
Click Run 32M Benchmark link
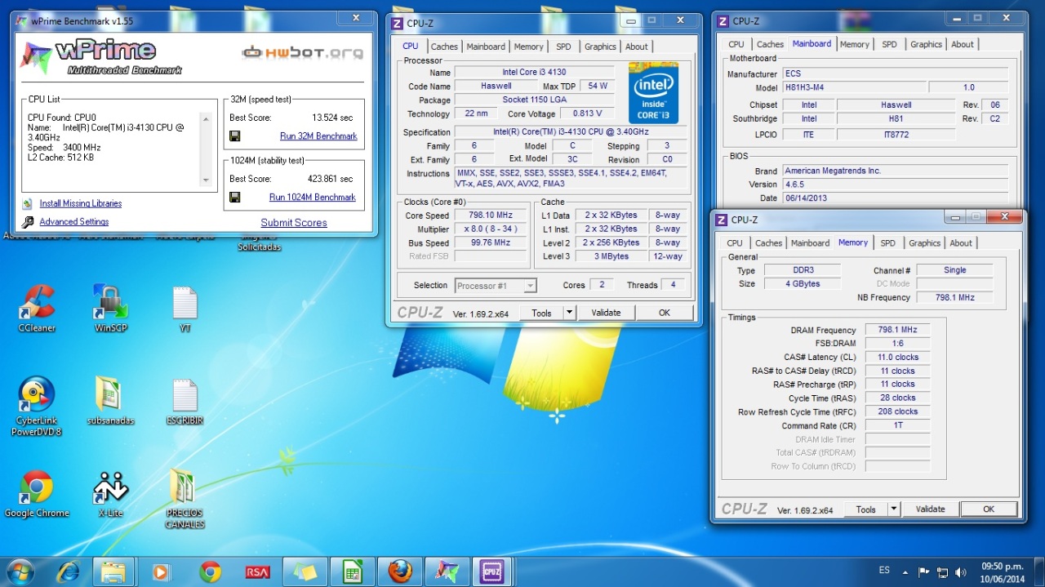(318, 136)
